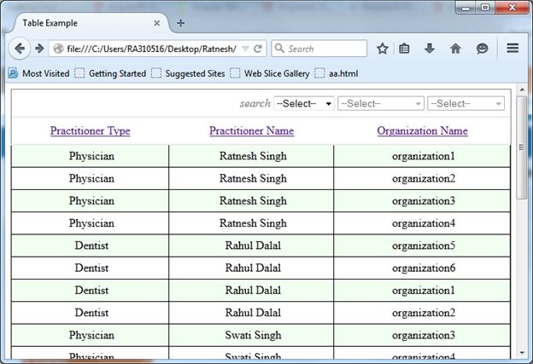533x364 pixels.
Task: Click the scrollbar down arrow
Action: [x=522, y=353]
